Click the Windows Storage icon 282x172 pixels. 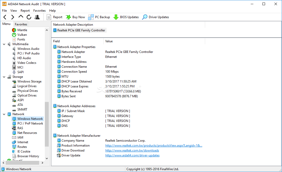point(14,81)
